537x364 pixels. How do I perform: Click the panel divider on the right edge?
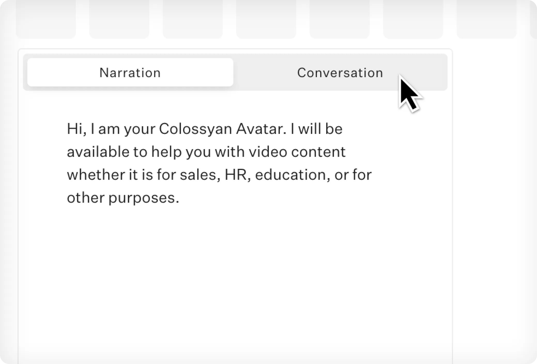click(452, 207)
